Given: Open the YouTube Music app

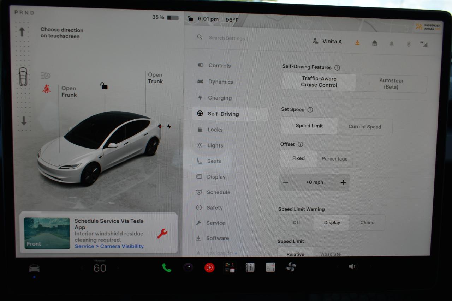Looking at the screenshot, I should click(x=209, y=268).
